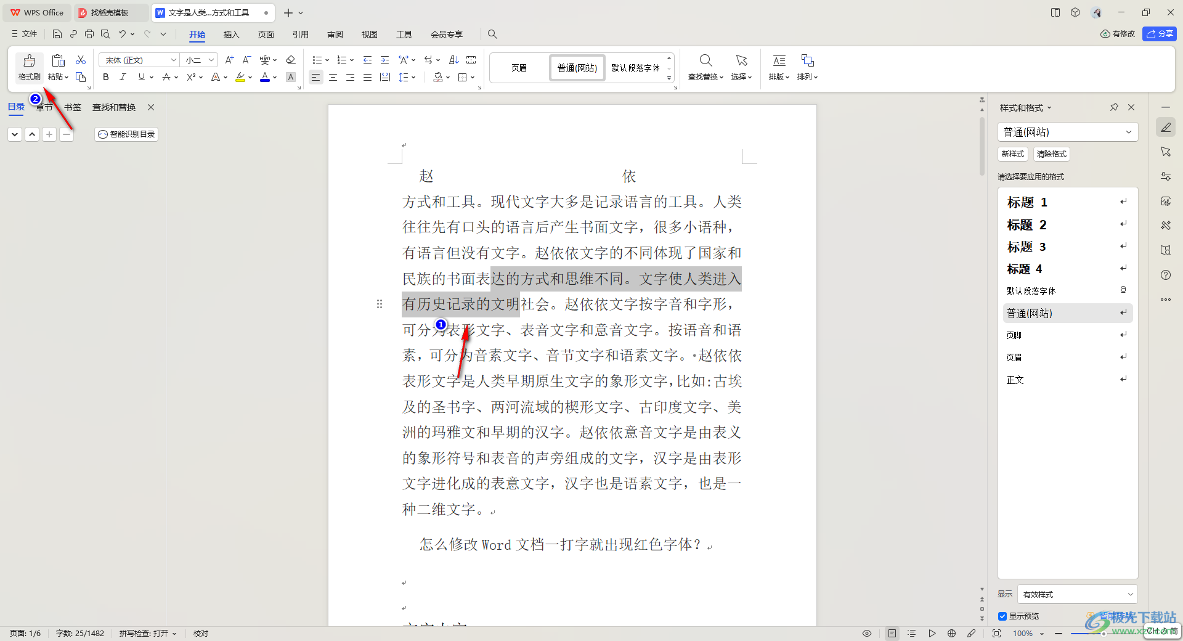
Task: Open the 视图 ribbon tab
Action: 370,35
